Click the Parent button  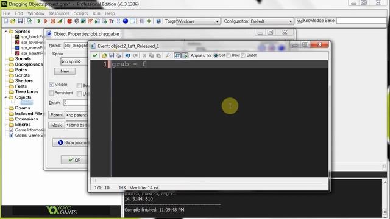click(x=57, y=115)
